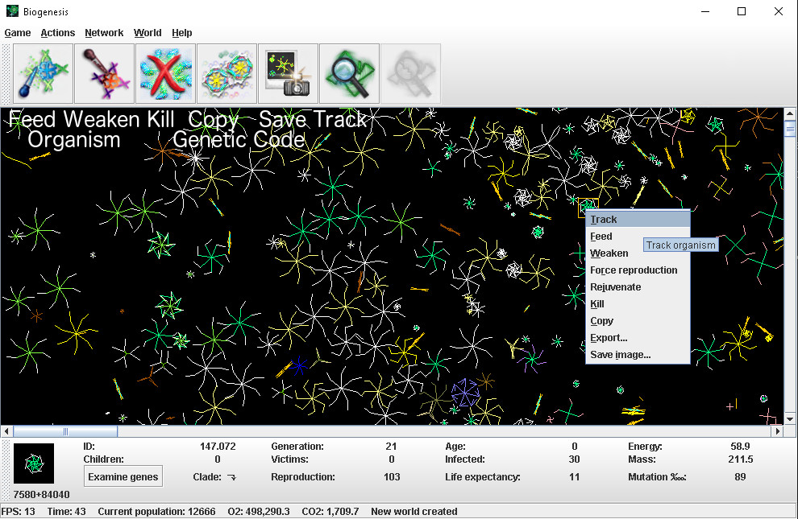Click the Biogenesis title bar app icon
Image resolution: width=798 pixels, height=519 pixels.
(13, 12)
